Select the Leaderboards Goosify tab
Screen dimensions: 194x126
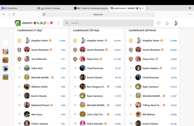click(127, 8)
